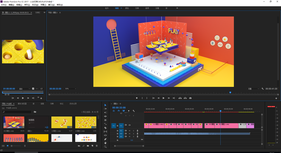The width and height of the screenshot is (281, 153).
Task: Open the 文件(F) menu
Action: [4, 5]
